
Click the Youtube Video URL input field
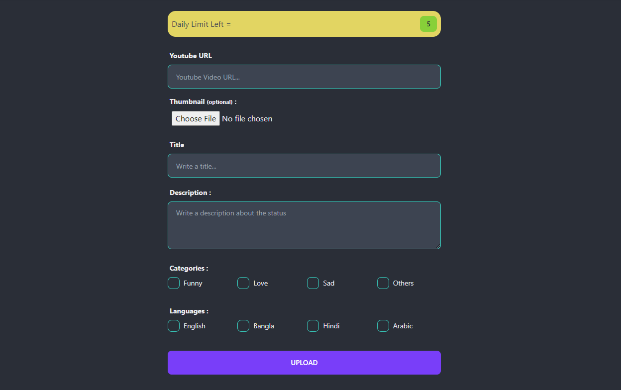[304, 77]
